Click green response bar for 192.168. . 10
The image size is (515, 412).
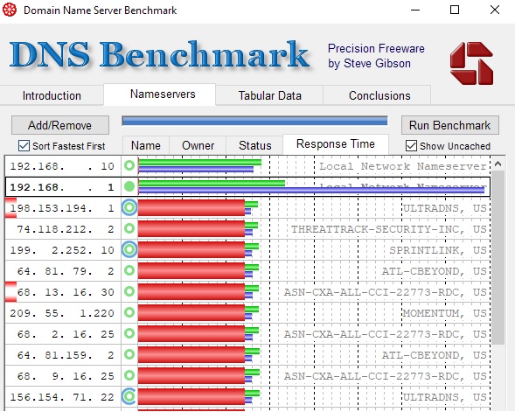pyautogui.click(x=199, y=162)
